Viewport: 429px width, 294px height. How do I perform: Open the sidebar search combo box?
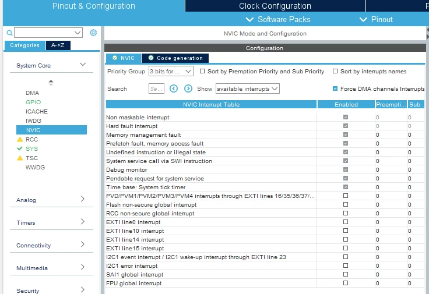48,33
